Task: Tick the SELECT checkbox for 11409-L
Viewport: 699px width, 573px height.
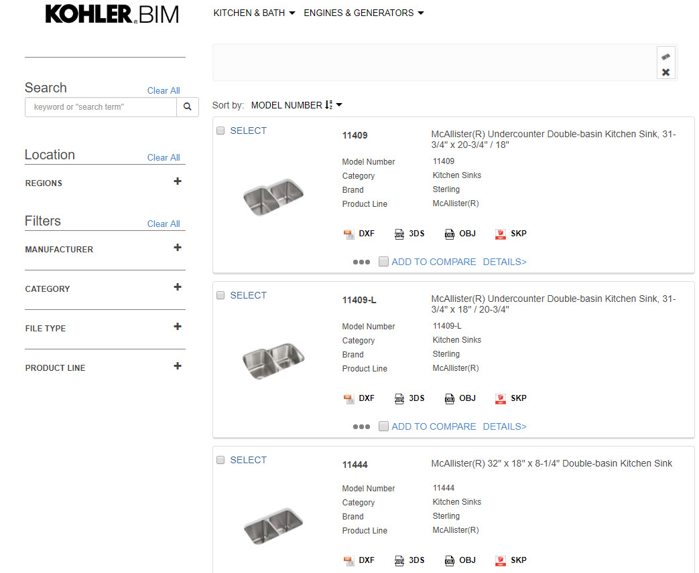Action: [x=220, y=295]
